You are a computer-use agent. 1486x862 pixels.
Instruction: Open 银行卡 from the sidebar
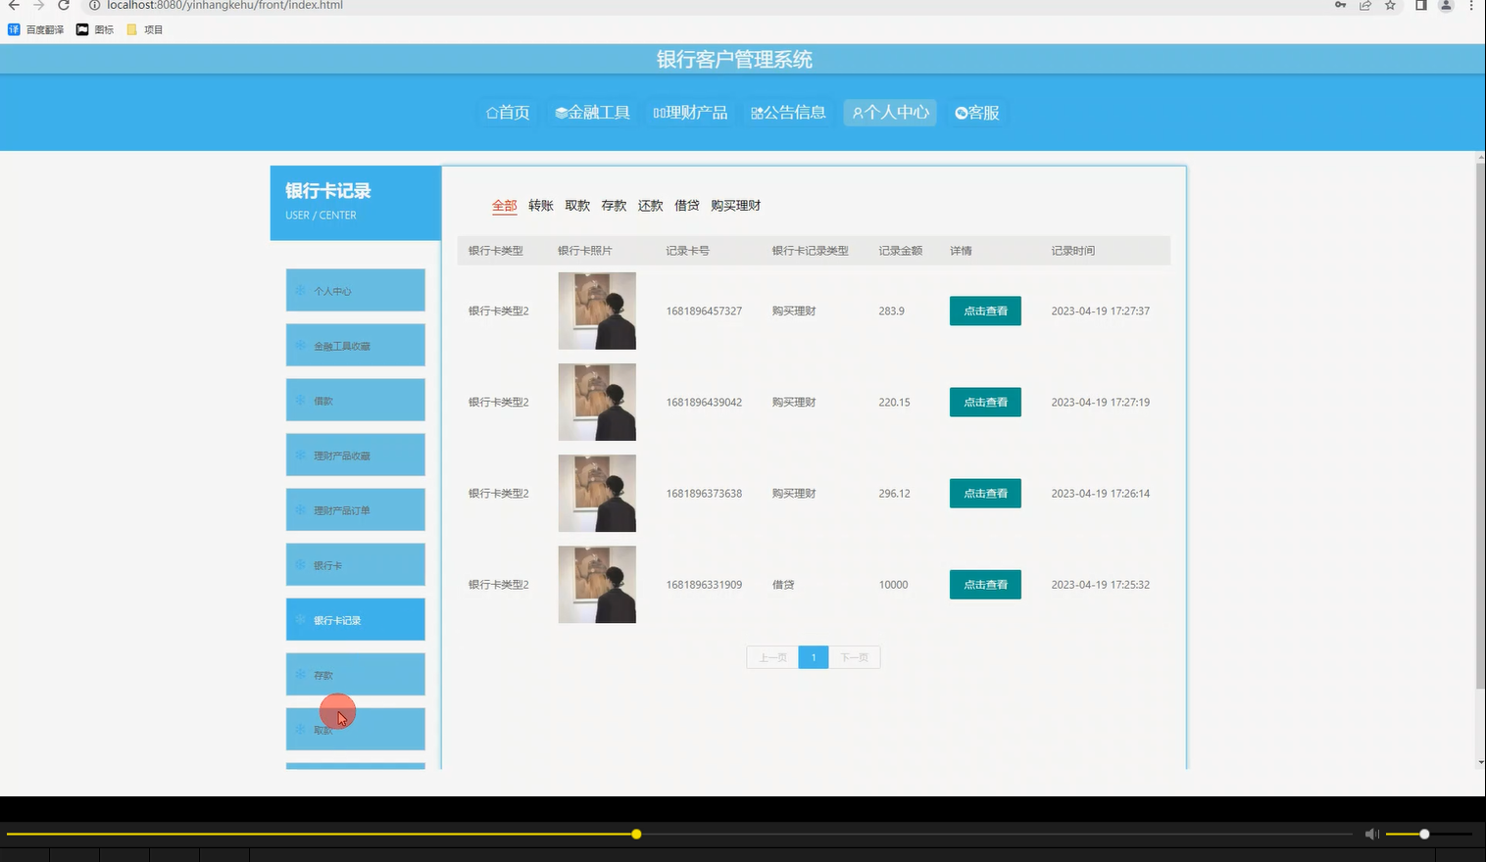click(x=355, y=564)
